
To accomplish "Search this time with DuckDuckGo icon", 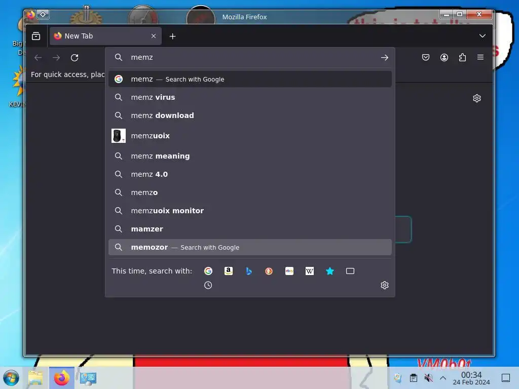I will [269, 271].
